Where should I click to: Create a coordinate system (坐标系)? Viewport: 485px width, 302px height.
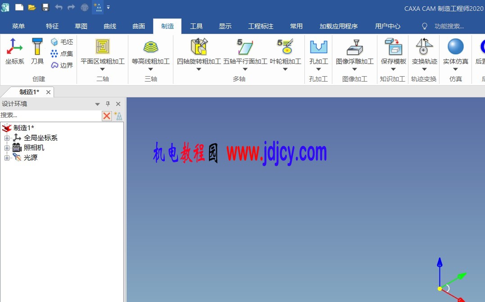point(14,51)
